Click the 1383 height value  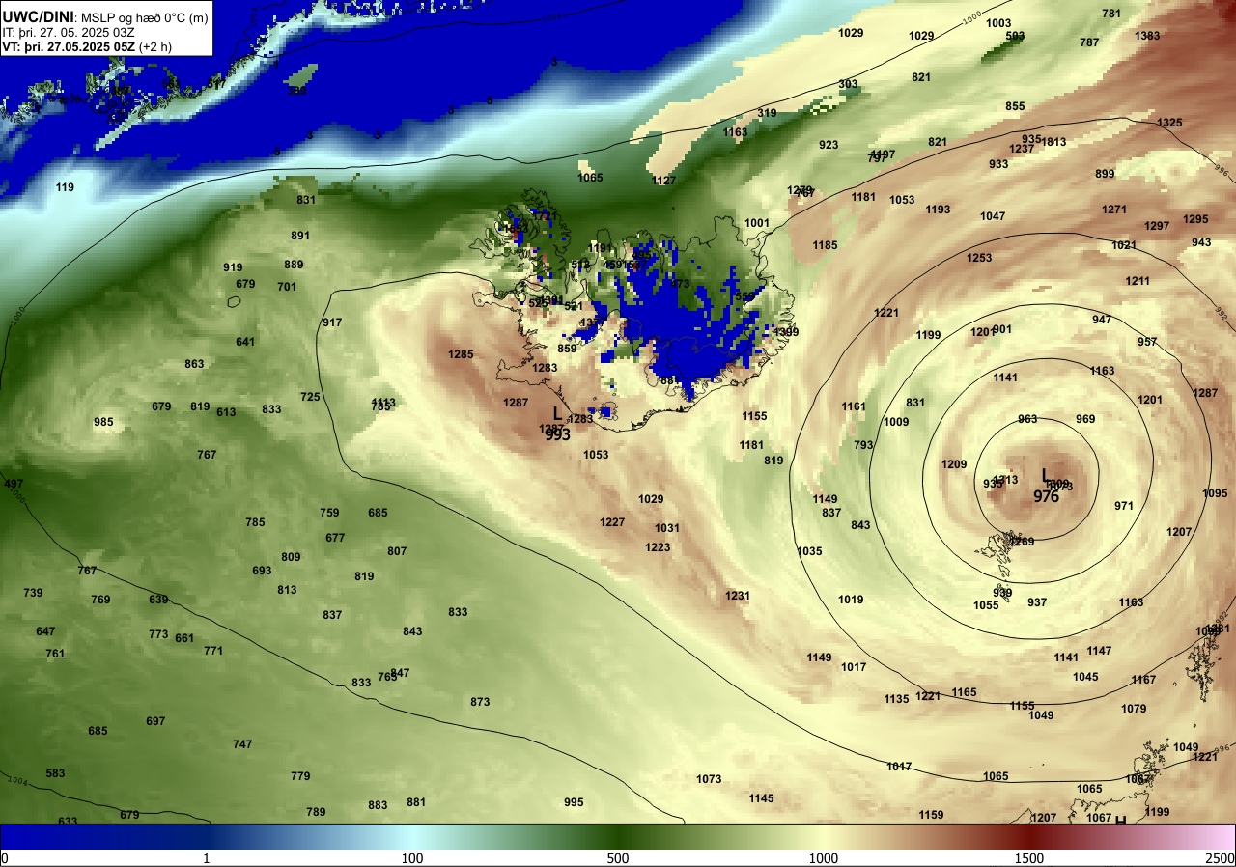click(1147, 36)
